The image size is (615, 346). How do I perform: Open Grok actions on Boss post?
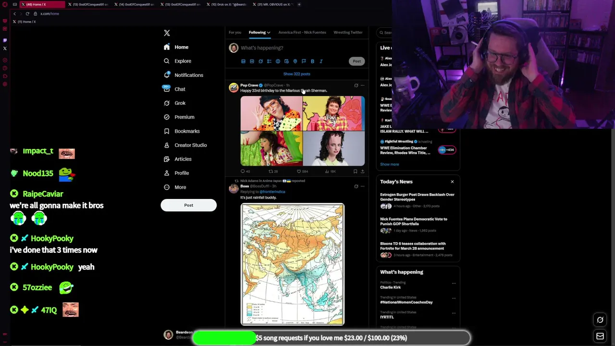point(356,186)
